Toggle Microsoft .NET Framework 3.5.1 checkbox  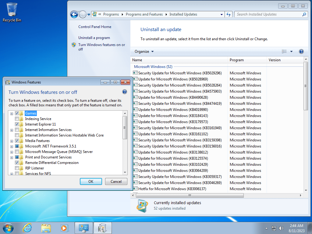(17, 146)
